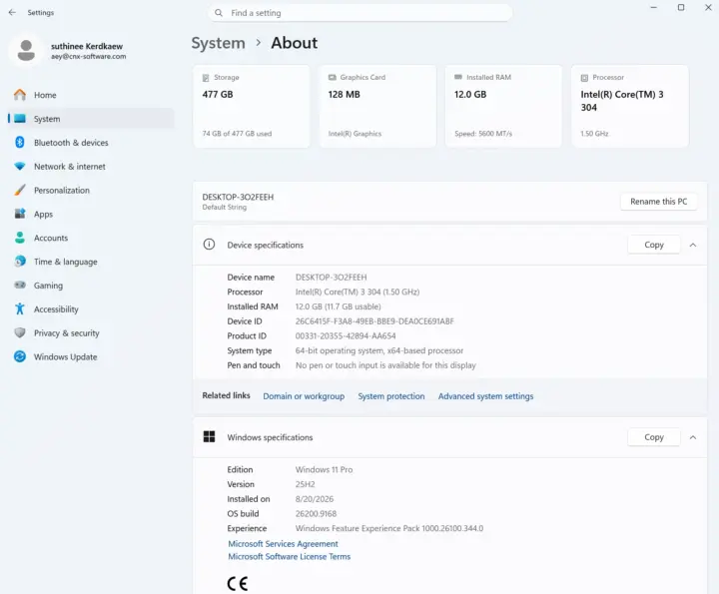Open Domain or workgroup link
Screen dimensions: 719x594
pos(304,396)
